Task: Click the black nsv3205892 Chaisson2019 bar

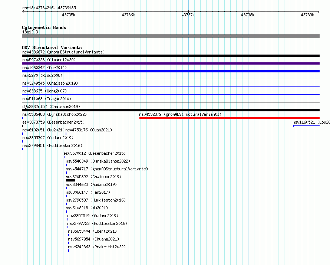Action: [x=70, y=180]
